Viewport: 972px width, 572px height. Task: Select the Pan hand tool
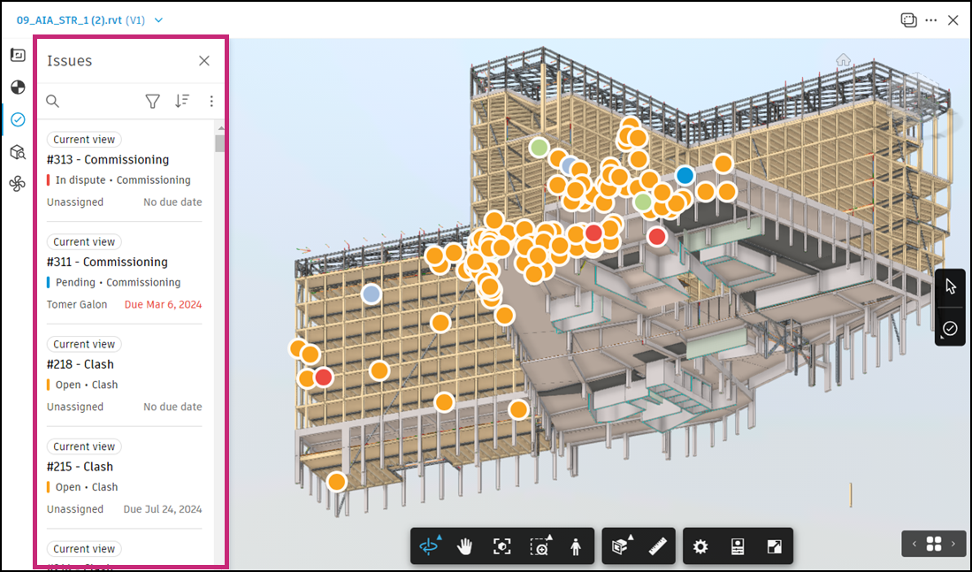point(465,546)
